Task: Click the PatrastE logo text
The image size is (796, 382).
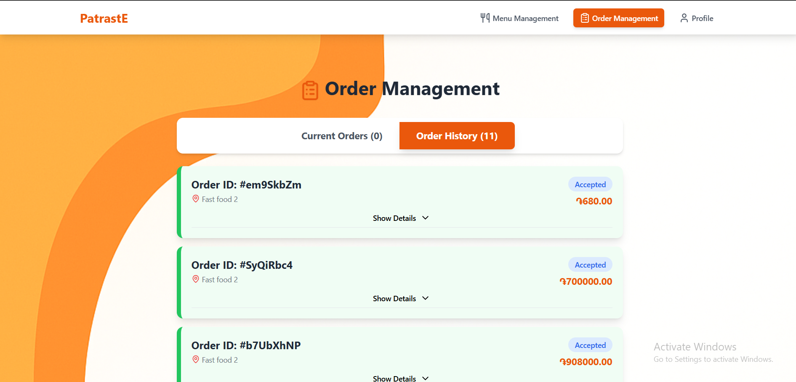Action: [104, 18]
